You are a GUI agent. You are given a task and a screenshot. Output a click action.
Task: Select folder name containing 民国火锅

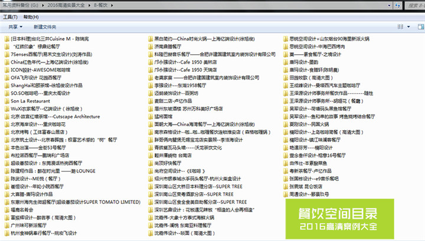309,124
